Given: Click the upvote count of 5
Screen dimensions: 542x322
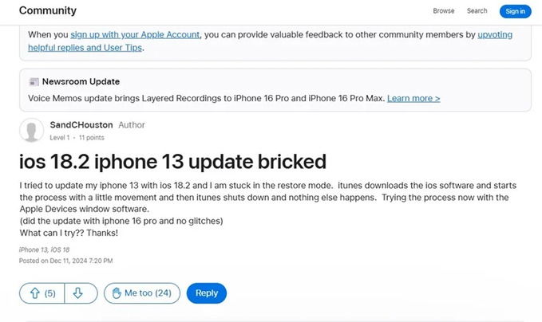Looking at the screenshot, I should 50,293.
